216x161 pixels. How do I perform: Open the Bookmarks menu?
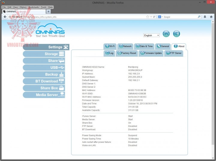34,7
